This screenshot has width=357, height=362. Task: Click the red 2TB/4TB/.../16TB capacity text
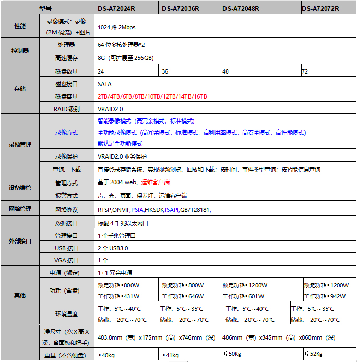tap(152, 96)
